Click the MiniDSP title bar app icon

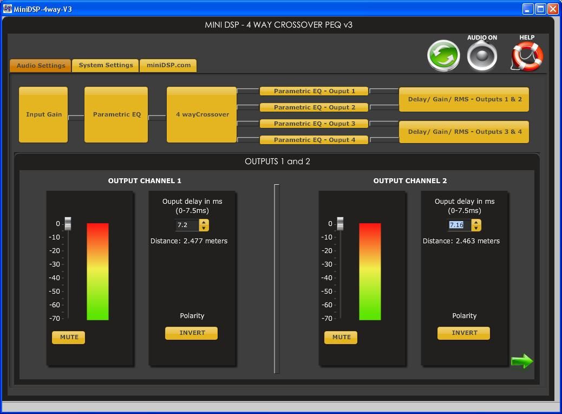pyautogui.click(x=8, y=9)
